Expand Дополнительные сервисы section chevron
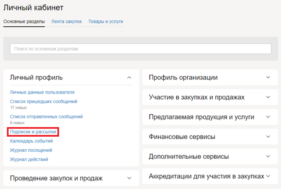Image resolution: width=281 pixels, height=189 pixels. 268,156
